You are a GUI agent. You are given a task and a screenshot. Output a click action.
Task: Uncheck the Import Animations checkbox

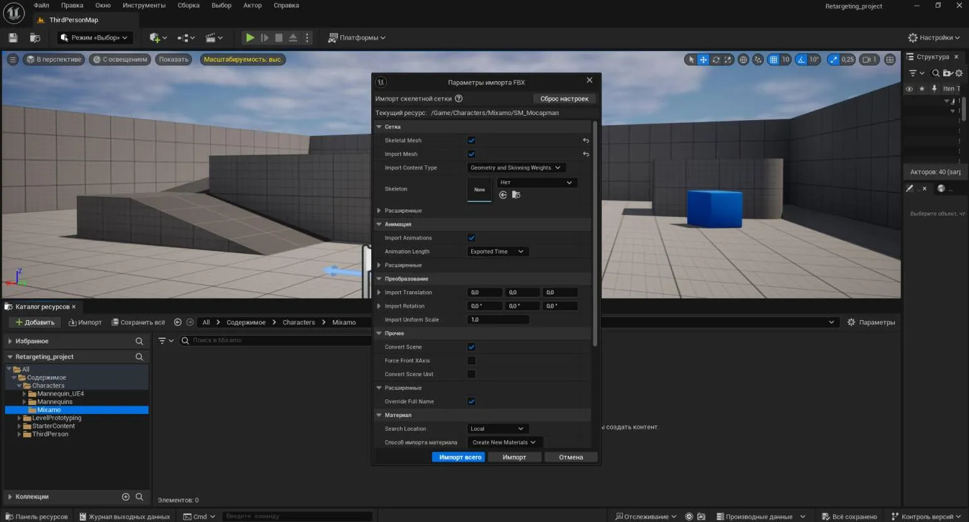click(x=471, y=238)
